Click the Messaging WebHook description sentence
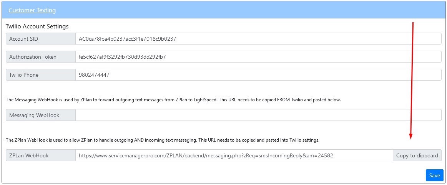The height and width of the screenshot is (185, 447). click(x=173, y=100)
